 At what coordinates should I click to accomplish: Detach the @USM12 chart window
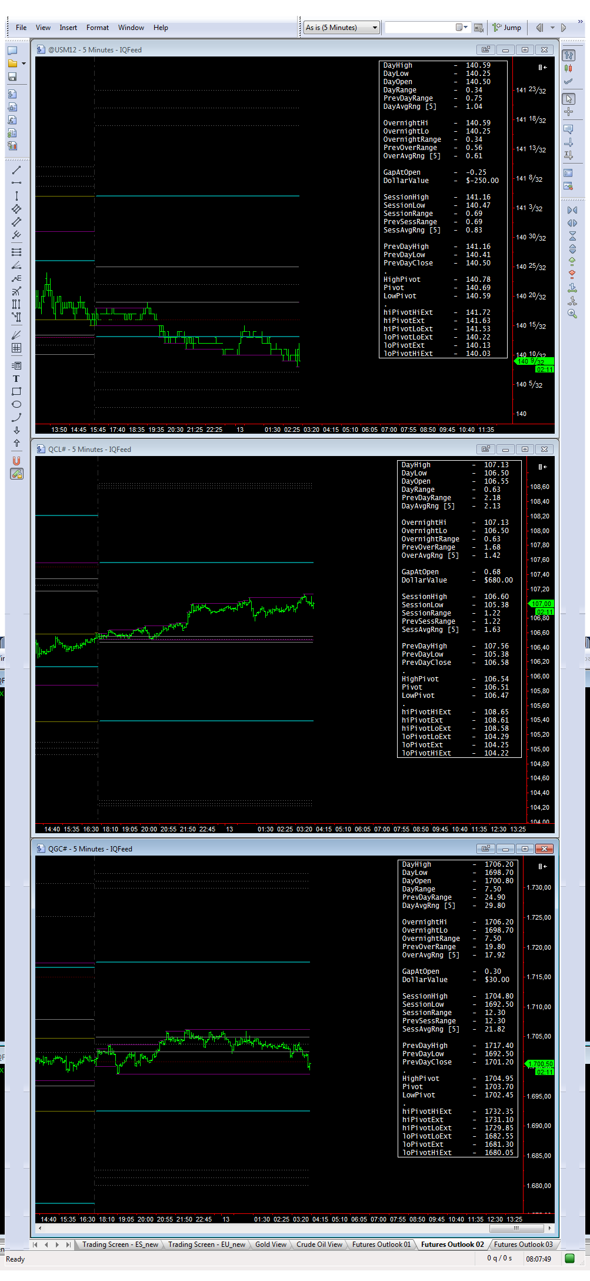[x=485, y=50]
